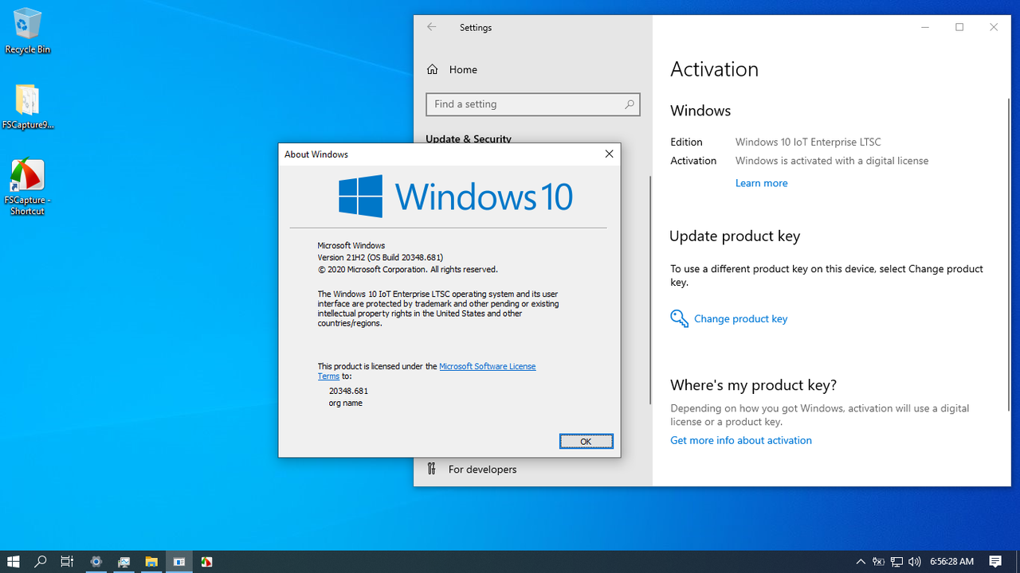The width and height of the screenshot is (1020, 573).
Task: Click Windows 10 IoT Enterprise LTSC edition text
Action: click(808, 142)
